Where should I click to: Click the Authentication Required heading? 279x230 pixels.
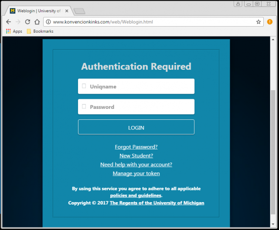[136, 67]
